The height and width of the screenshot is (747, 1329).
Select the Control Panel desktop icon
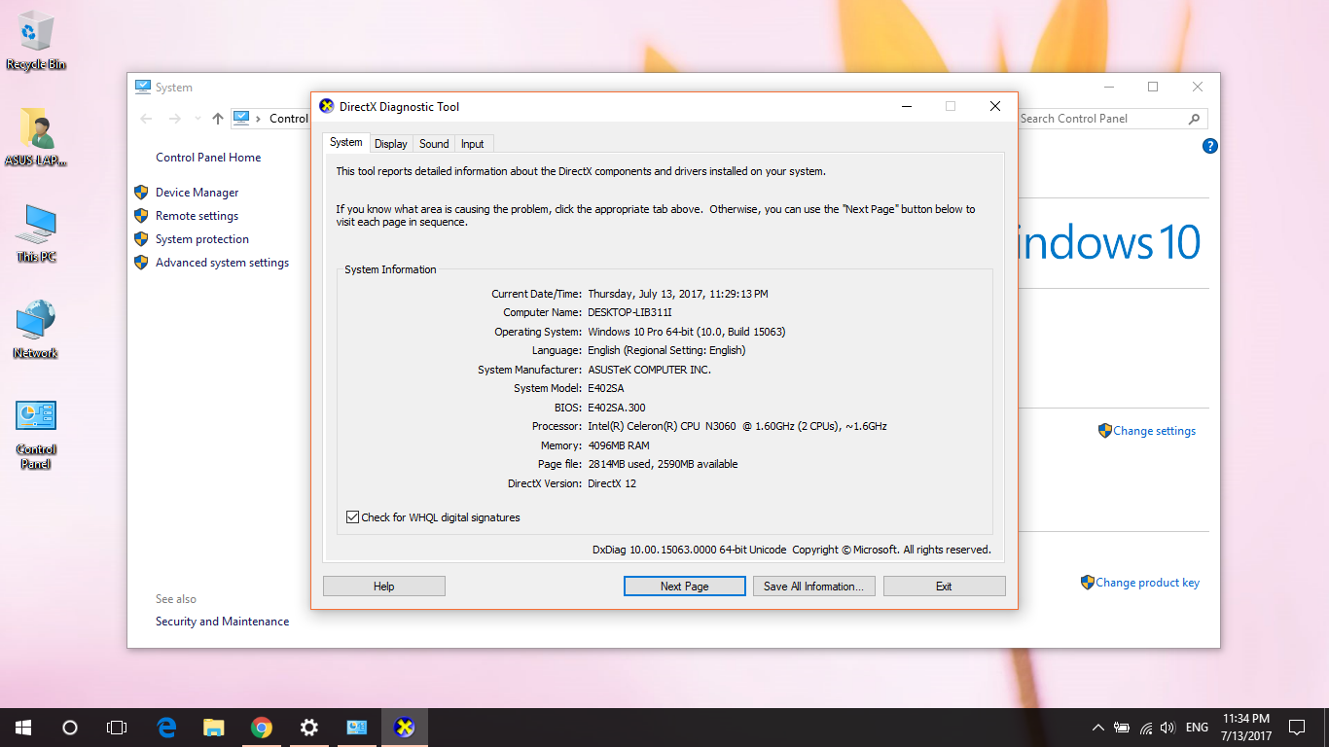[x=36, y=435]
